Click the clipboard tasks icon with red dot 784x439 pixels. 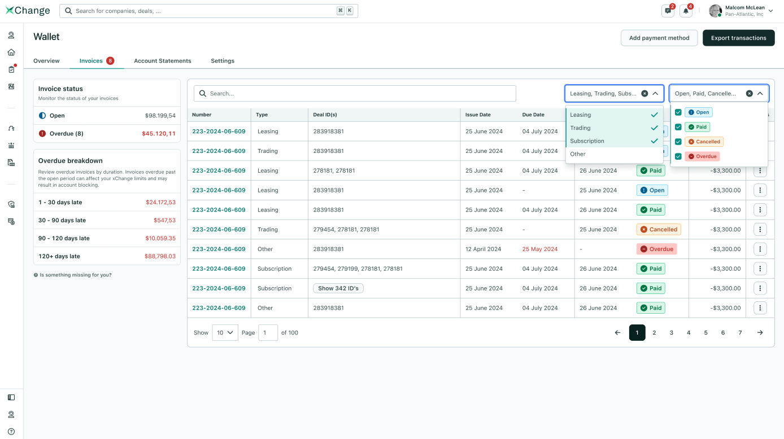pyautogui.click(x=11, y=69)
